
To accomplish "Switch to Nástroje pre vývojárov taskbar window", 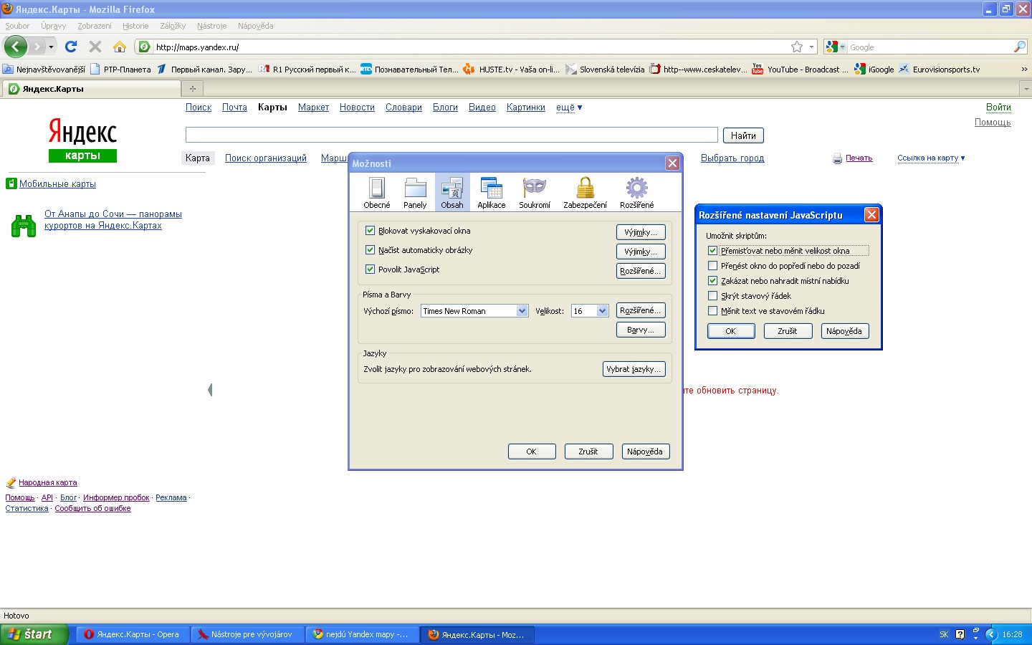I will click(247, 634).
